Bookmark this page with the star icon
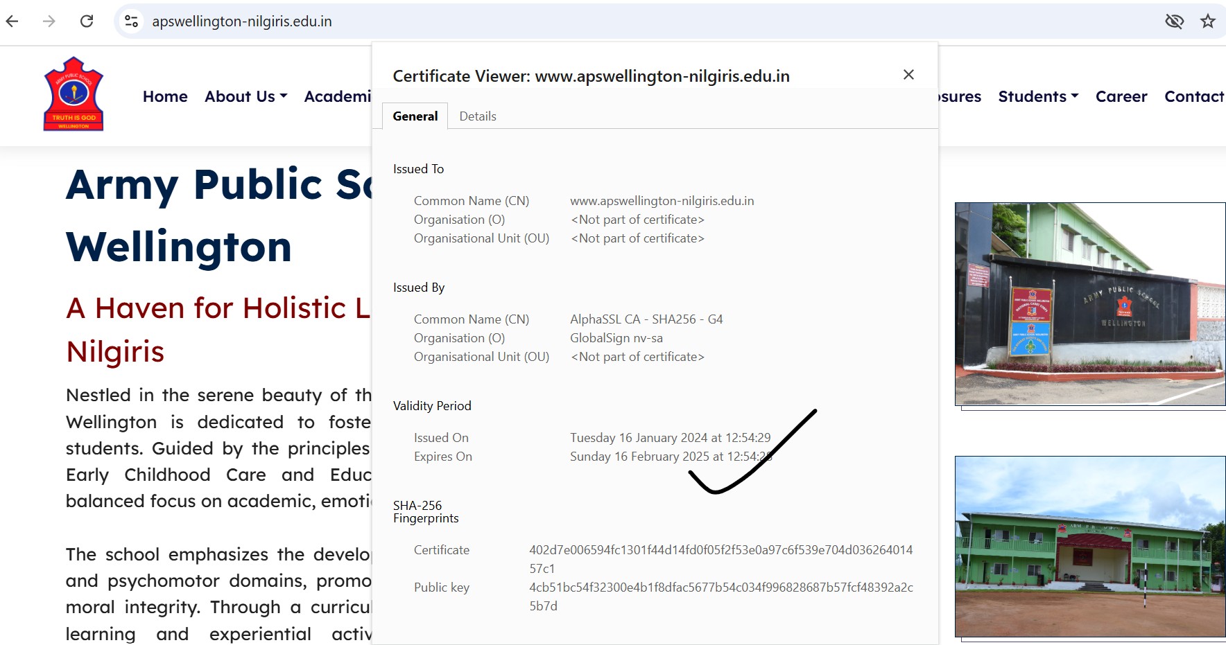 point(1208,21)
